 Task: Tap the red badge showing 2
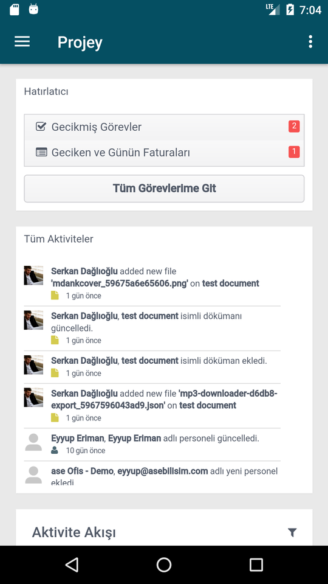(294, 127)
